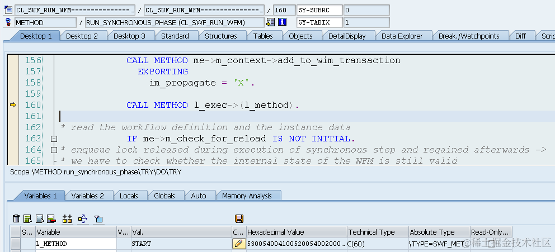Click the pencil change-value button for L_METHOD

(x=239, y=244)
